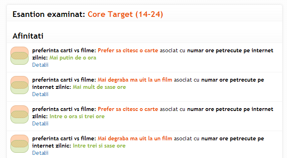The height and width of the screenshot is (158, 287).
Task: Click the green 'Mai putin de o ora' value
Action: (x=73, y=58)
